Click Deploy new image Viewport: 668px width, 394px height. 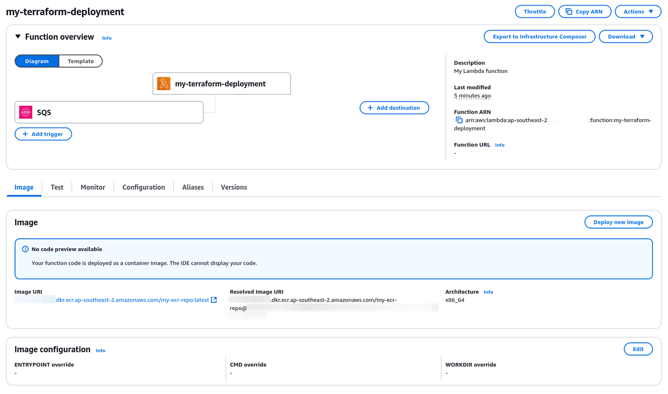coord(618,221)
